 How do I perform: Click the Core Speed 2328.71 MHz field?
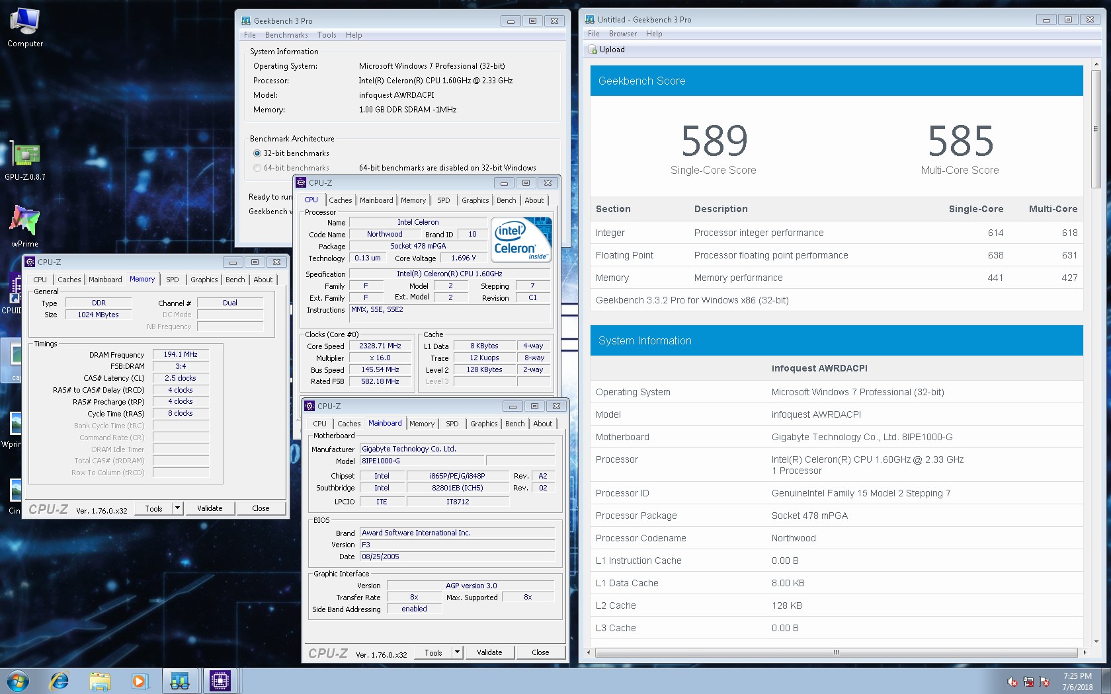(380, 346)
